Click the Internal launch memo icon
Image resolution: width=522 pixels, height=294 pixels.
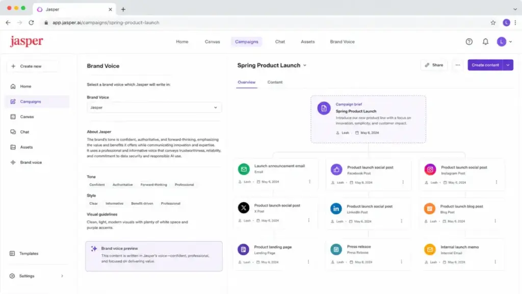tap(430, 249)
